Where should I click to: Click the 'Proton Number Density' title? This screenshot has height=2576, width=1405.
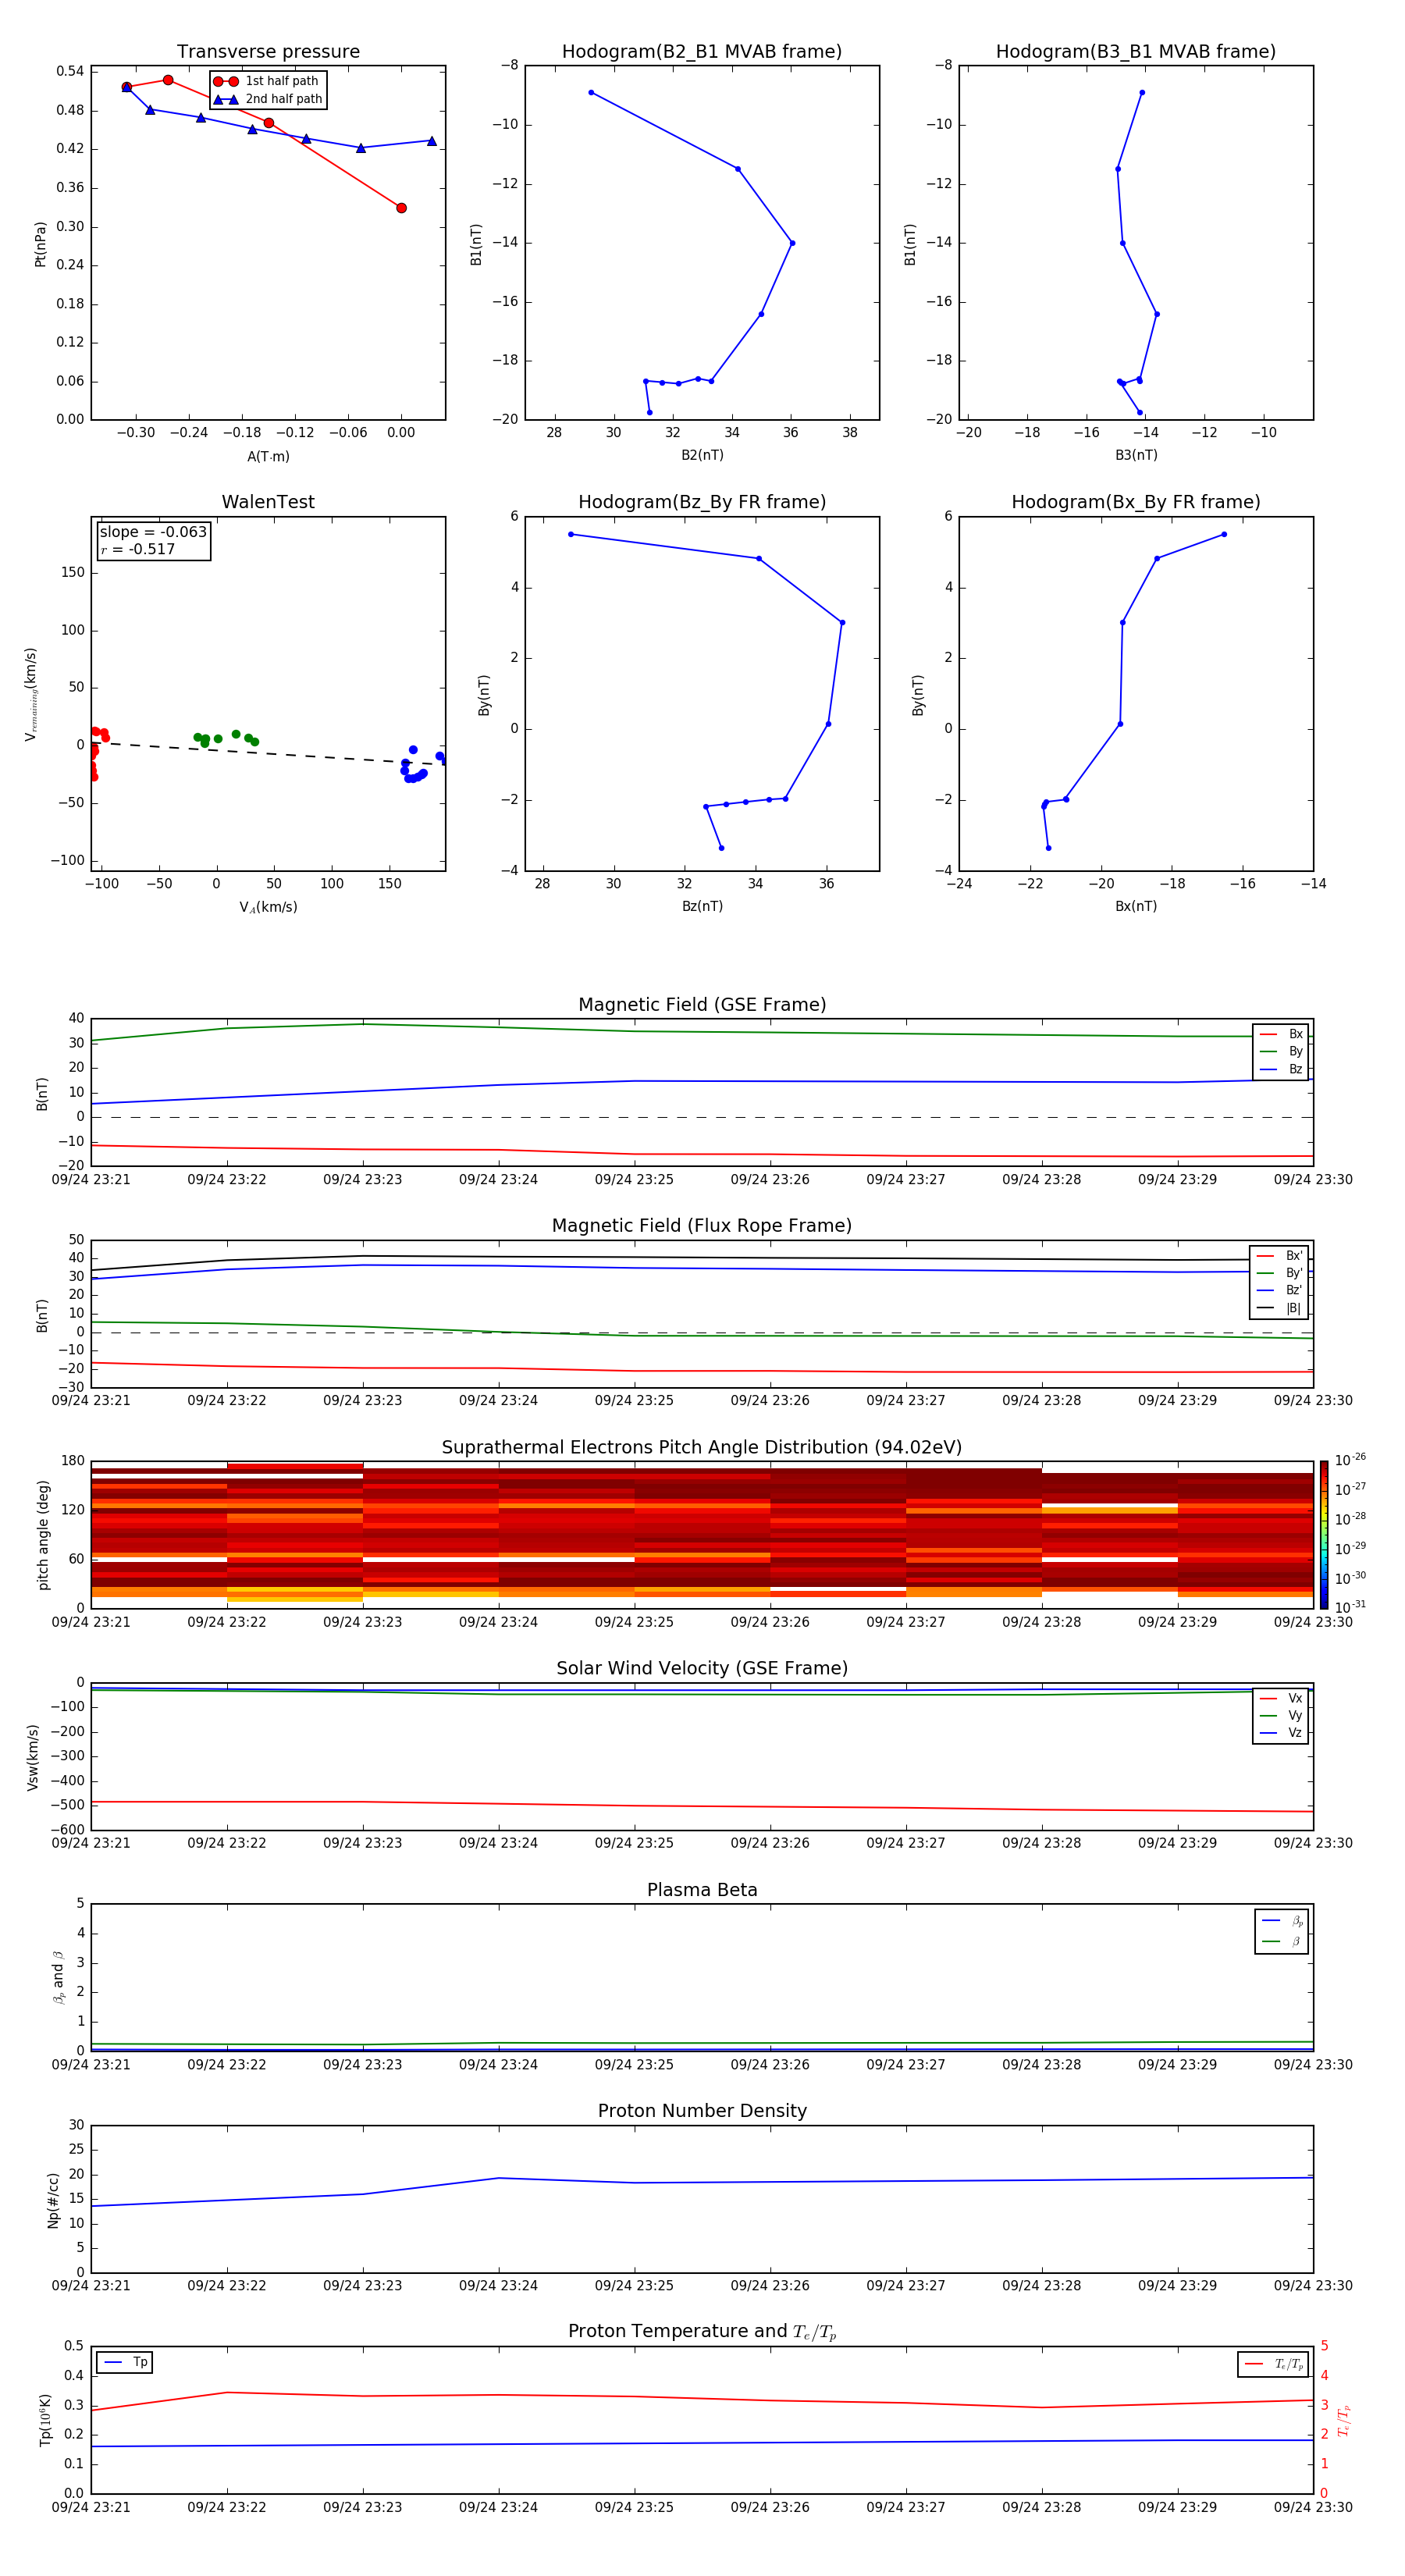coord(702,2111)
